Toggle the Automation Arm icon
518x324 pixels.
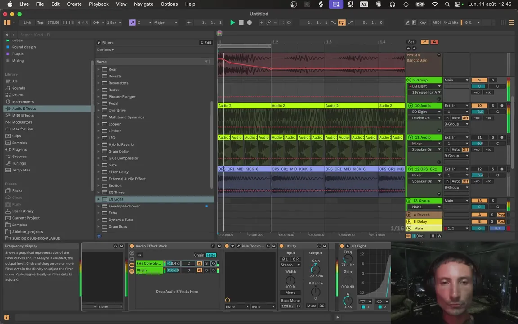pyautogui.click(x=268, y=22)
